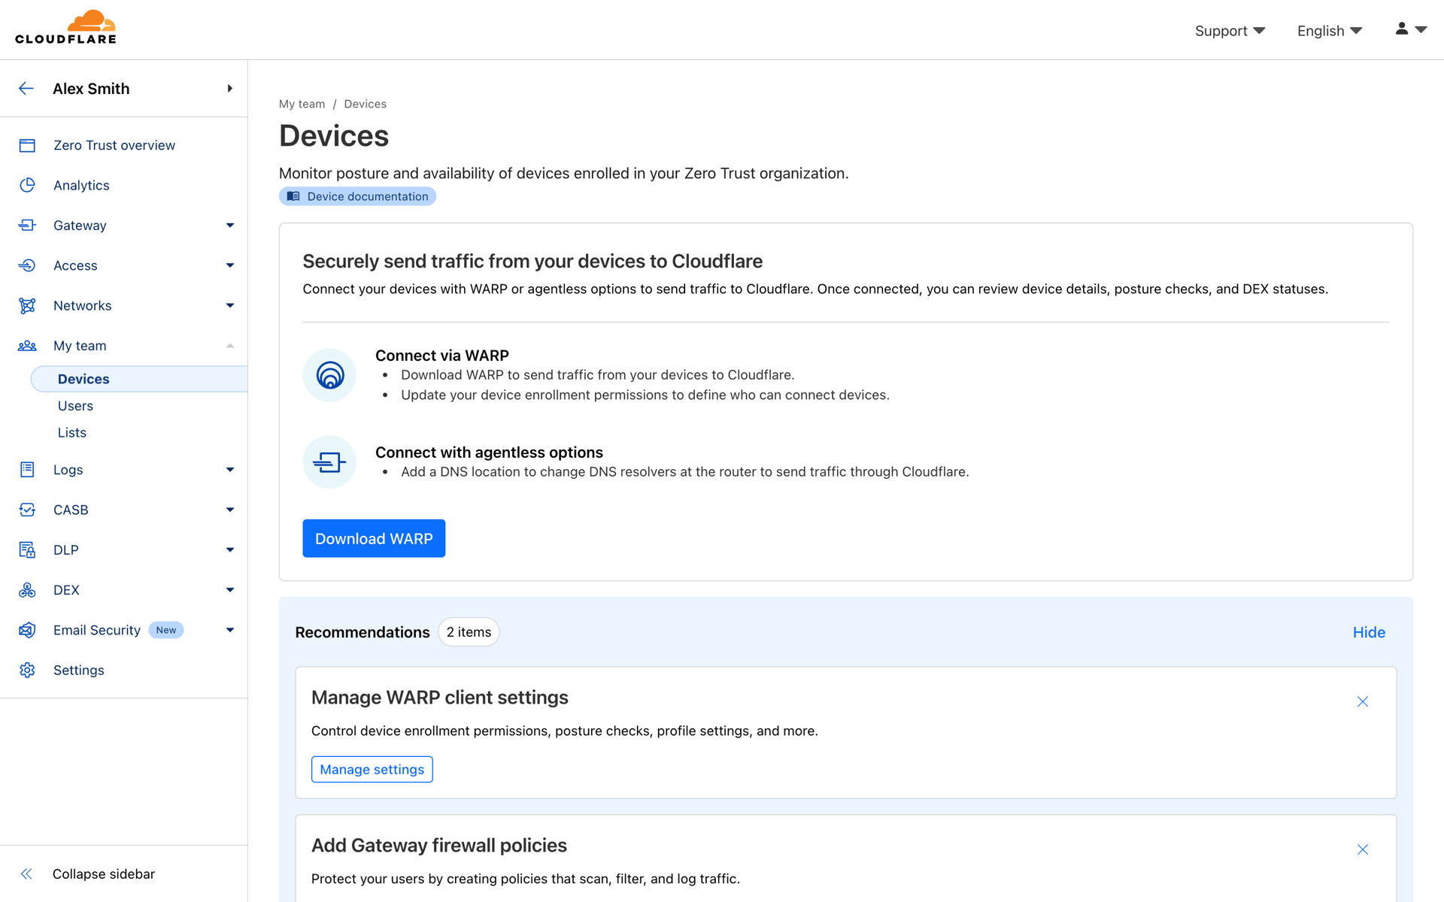This screenshot has width=1444, height=902.
Task: Click the Analytics pie chart icon
Action: point(27,185)
